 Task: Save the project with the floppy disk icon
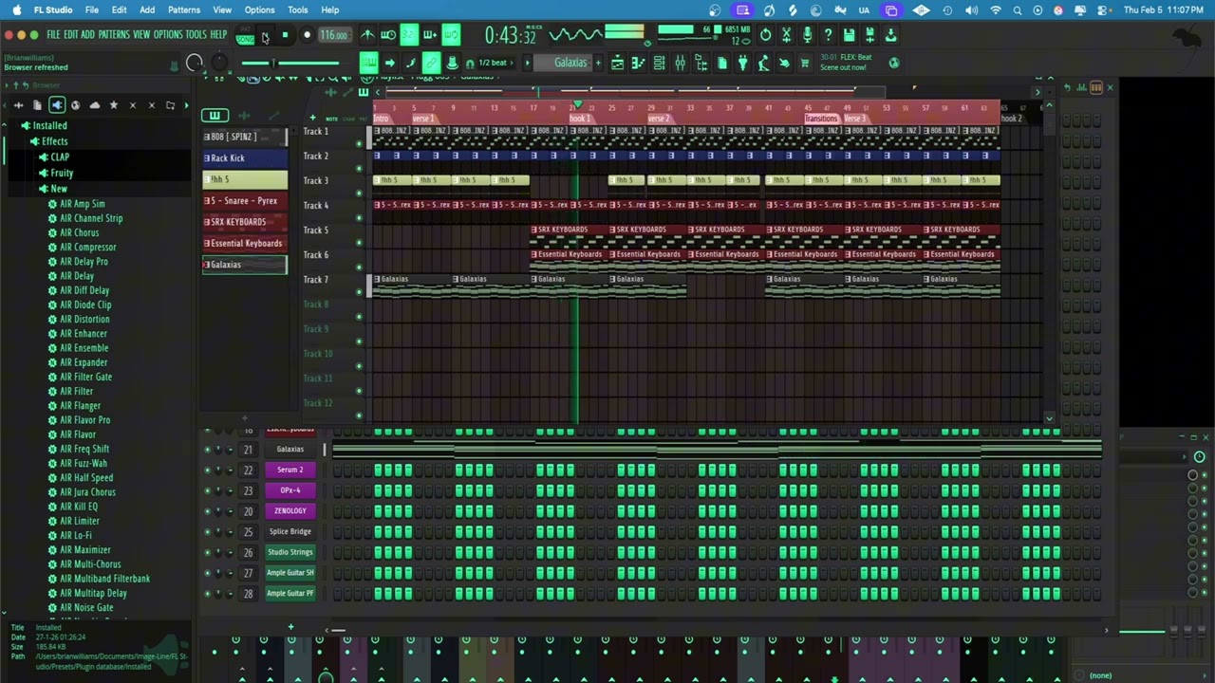pos(849,35)
